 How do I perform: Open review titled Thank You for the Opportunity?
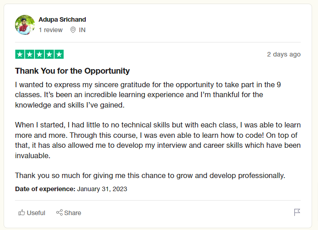[x=73, y=71]
